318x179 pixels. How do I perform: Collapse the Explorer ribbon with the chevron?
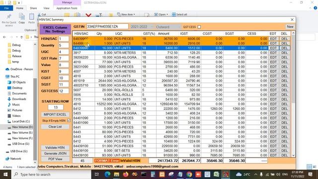pos(310,8)
